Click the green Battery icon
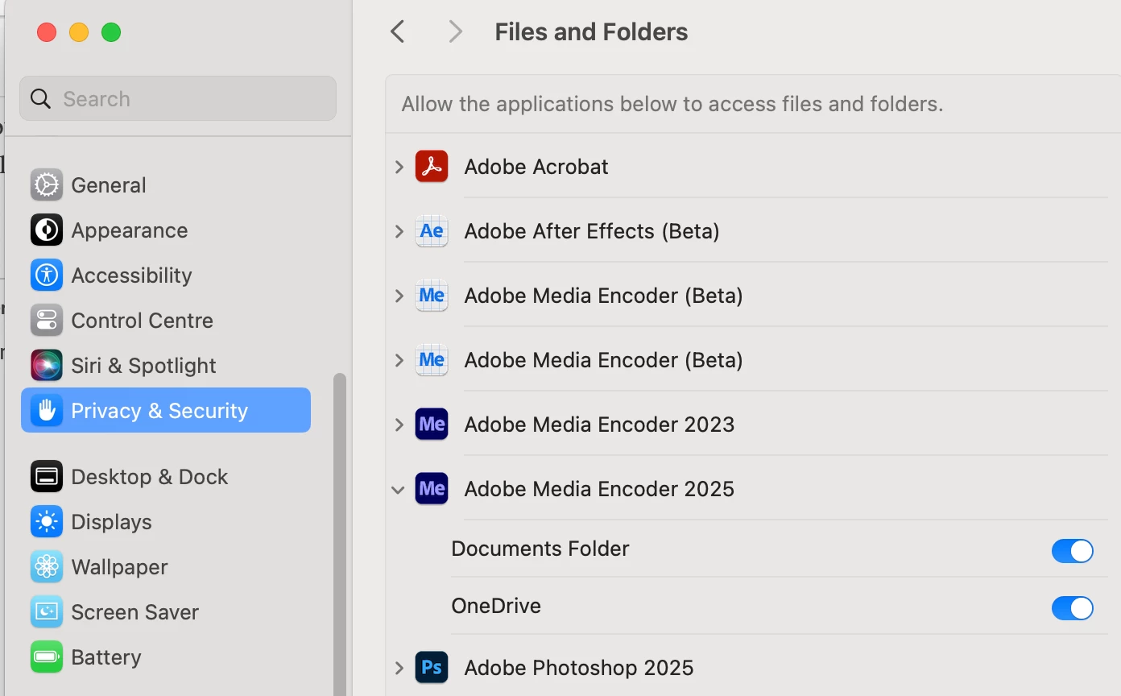 pos(47,657)
